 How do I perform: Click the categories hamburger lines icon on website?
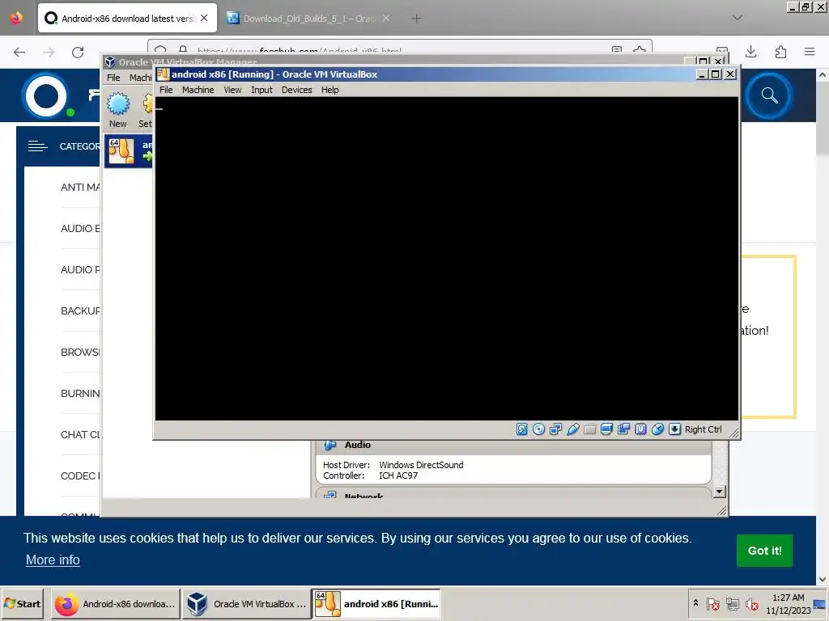pyautogui.click(x=37, y=146)
